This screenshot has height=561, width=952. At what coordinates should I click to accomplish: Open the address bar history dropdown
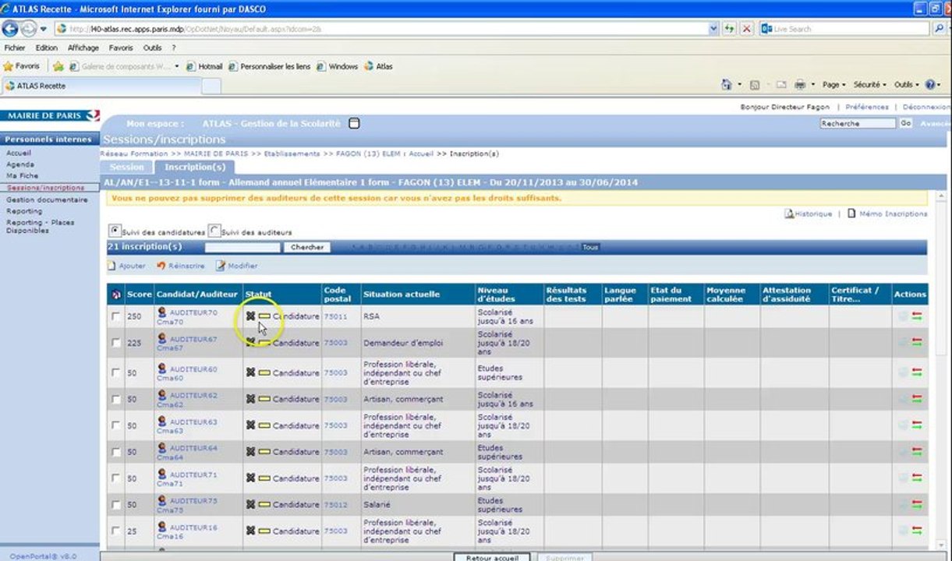point(713,29)
